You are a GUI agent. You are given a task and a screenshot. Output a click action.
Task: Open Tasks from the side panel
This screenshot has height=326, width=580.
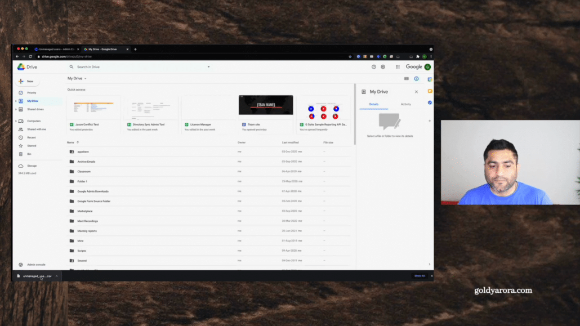pos(430,102)
